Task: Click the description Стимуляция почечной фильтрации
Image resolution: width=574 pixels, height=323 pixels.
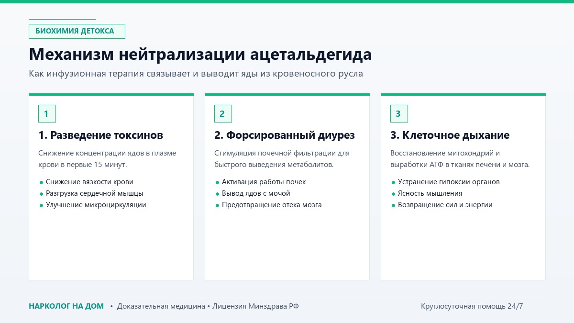Action: click(x=282, y=159)
